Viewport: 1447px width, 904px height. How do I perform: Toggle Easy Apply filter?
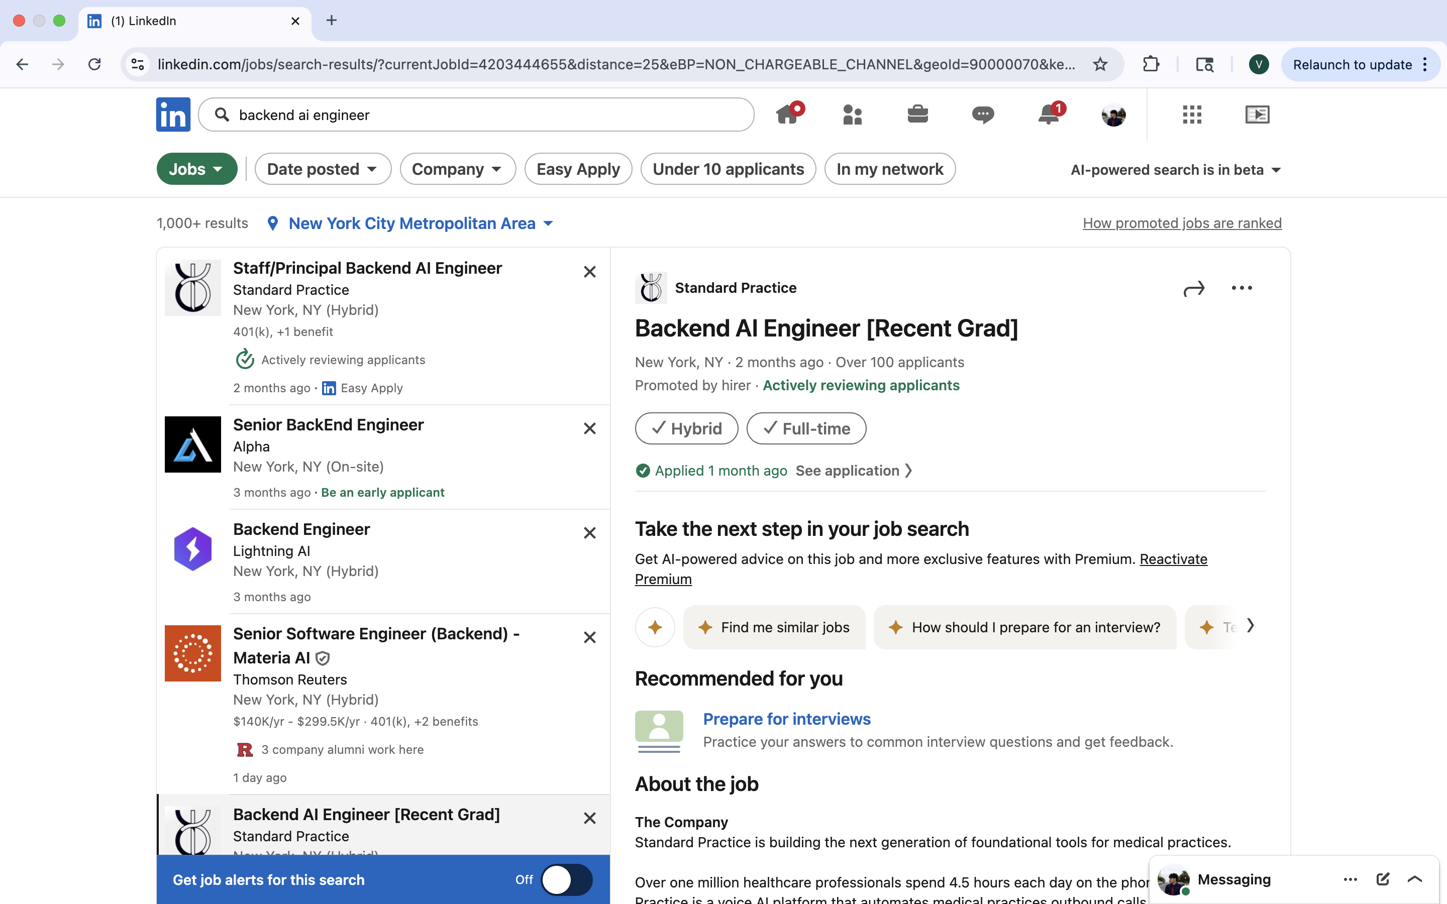(x=578, y=169)
